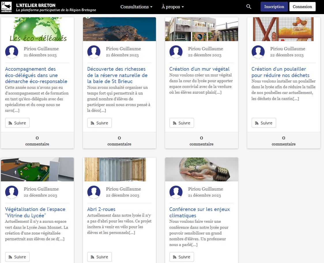Expand the À propos dropdown menu
The width and height of the screenshot is (324, 263).
[x=172, y=7]
